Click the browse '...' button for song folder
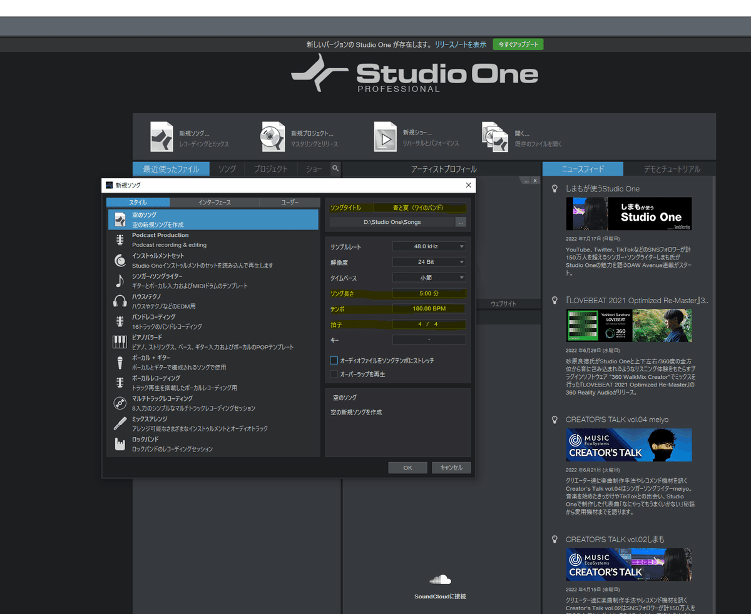Viewport: 751px width, 614px height. click(461, 222)
